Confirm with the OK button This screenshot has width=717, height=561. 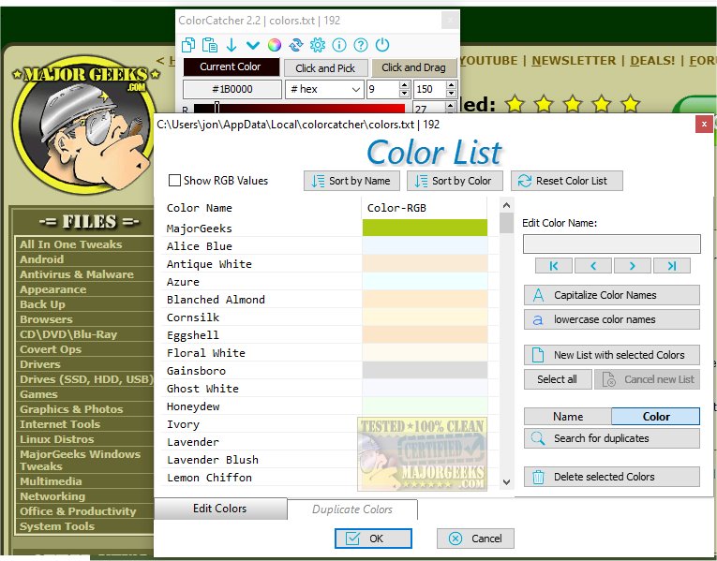(x=373, y=539)
